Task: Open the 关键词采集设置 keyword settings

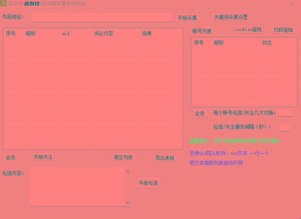Action: pos(231,16)
